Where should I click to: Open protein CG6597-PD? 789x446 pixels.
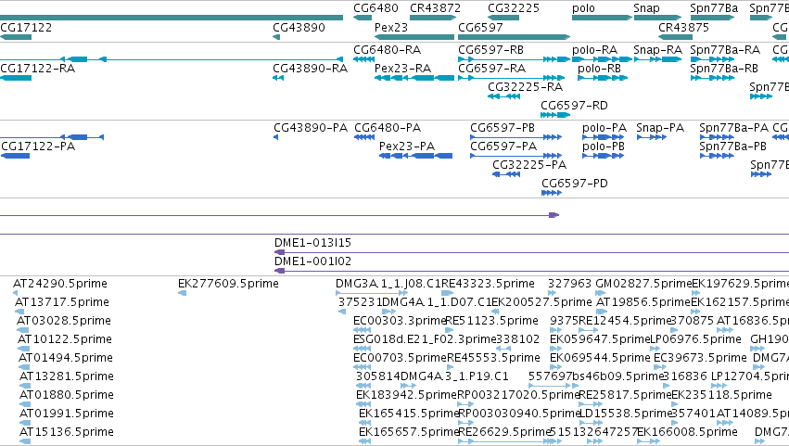point(575,184)
